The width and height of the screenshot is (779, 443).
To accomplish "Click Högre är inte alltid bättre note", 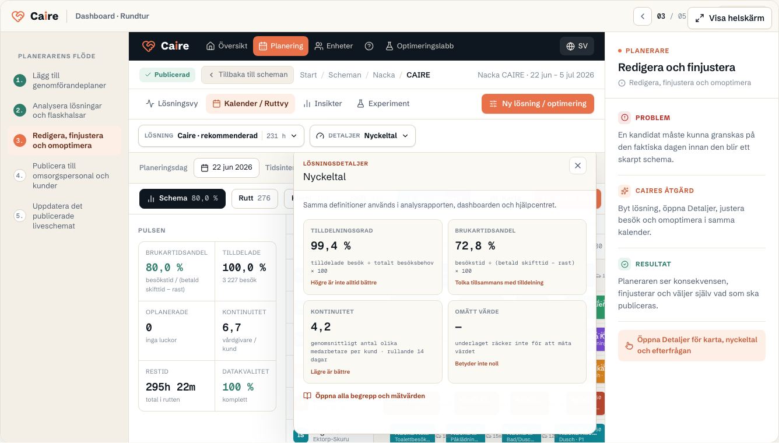I will pos(343,283).
